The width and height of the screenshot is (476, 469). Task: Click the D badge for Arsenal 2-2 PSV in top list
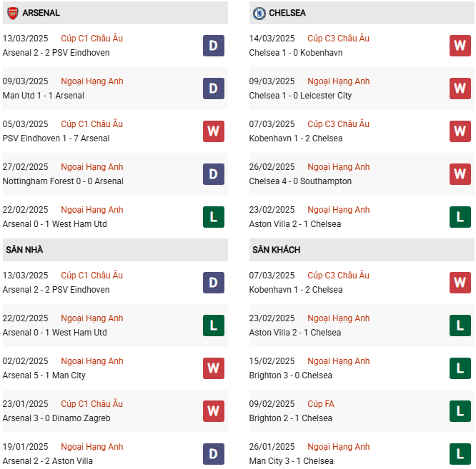pos(214,46)
